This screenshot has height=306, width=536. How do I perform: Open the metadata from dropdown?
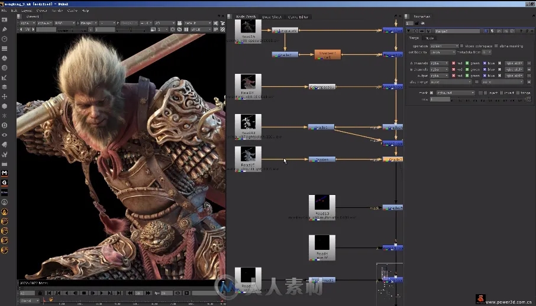click(x=487, y=52)
